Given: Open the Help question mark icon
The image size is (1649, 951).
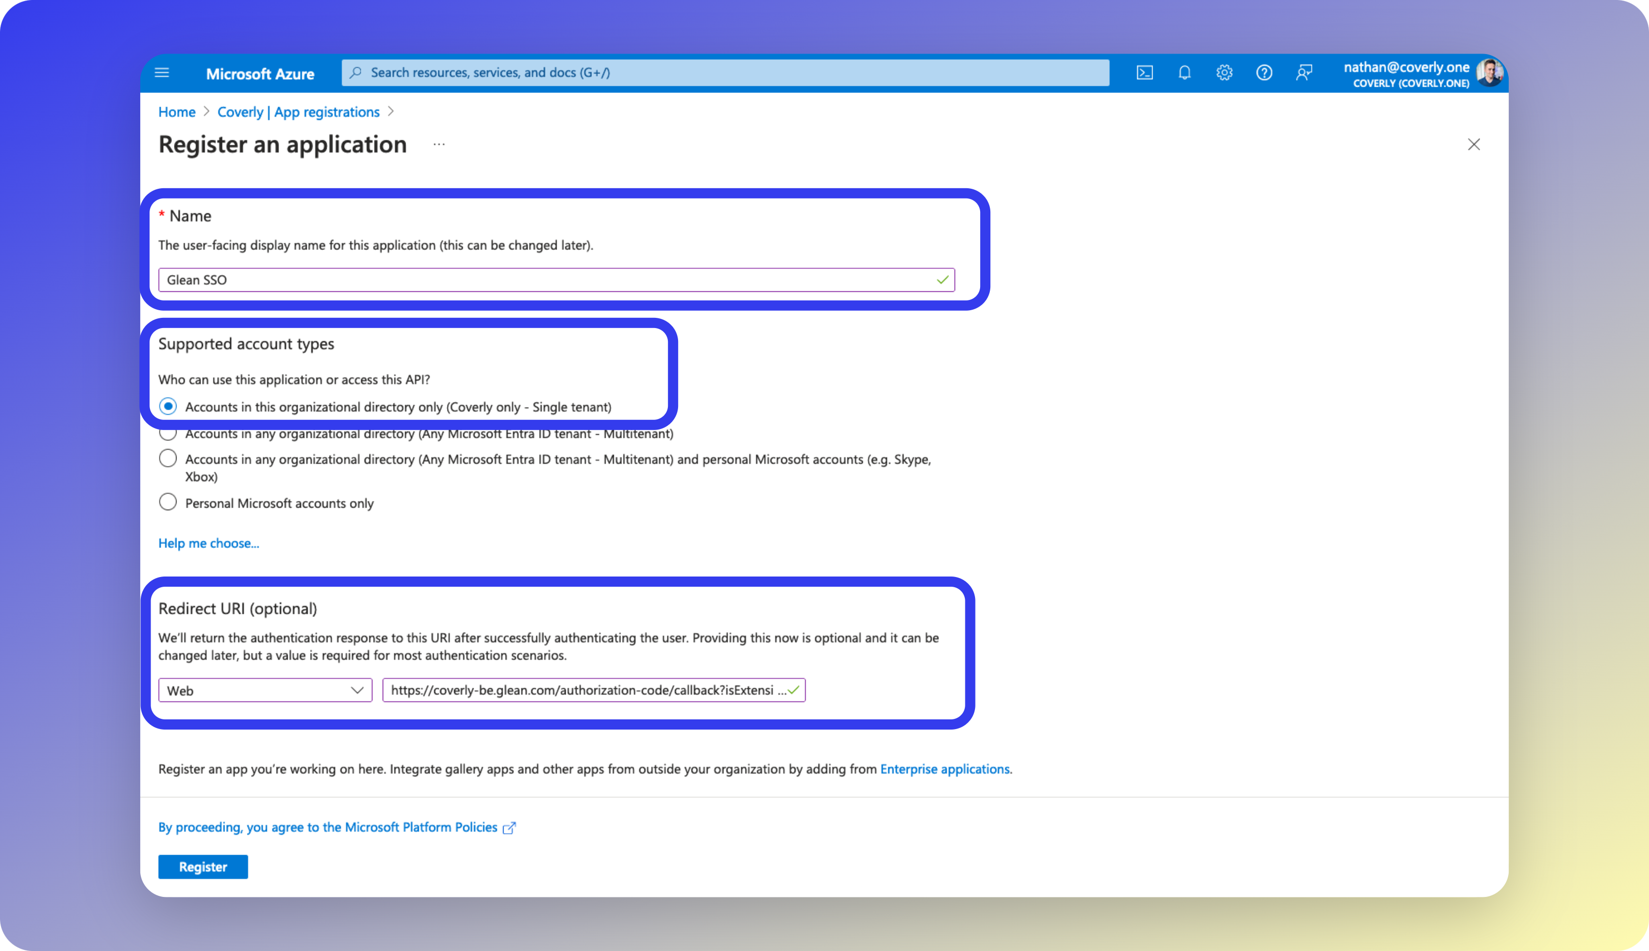Looking at the screenshot, I should 1264,72.
